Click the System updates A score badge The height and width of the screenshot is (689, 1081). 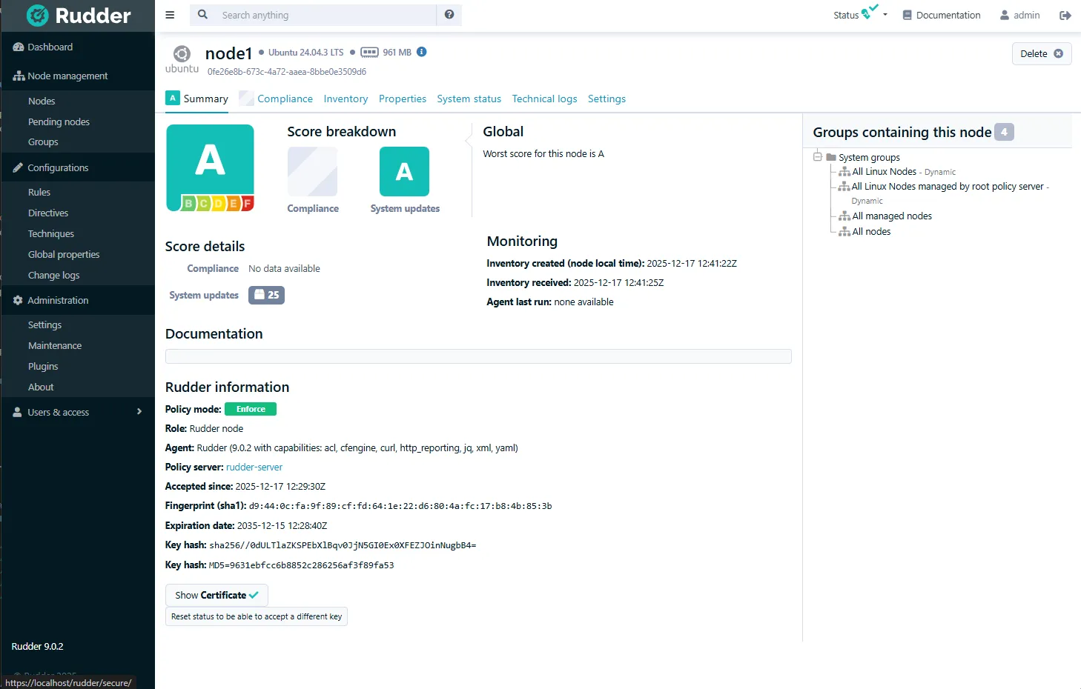404,172
